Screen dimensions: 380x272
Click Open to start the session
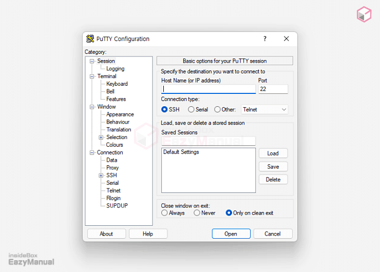pyautogui.click(x=231, y=234)
